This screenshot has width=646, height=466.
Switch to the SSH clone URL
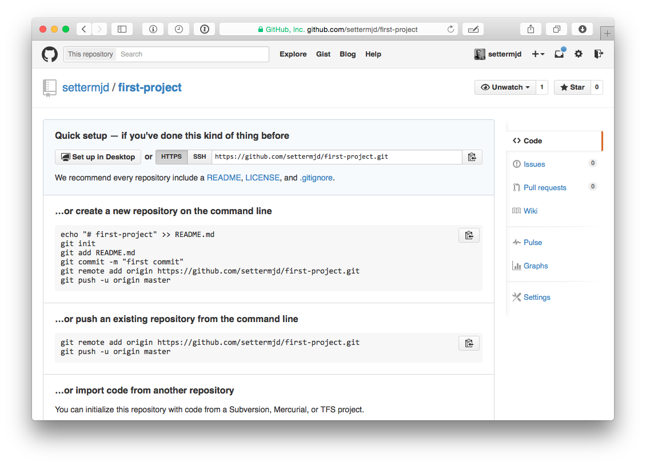click(x=199, y=156)
